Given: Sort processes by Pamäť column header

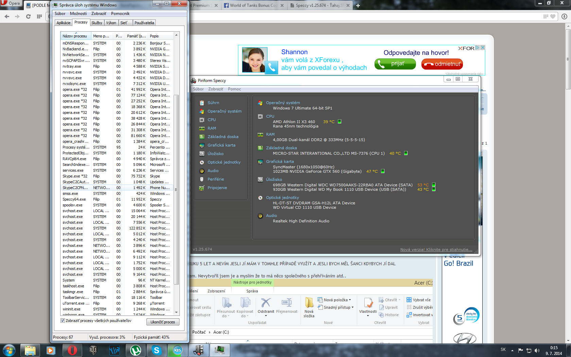Looking at the screenshot, I should coord(136,36).
